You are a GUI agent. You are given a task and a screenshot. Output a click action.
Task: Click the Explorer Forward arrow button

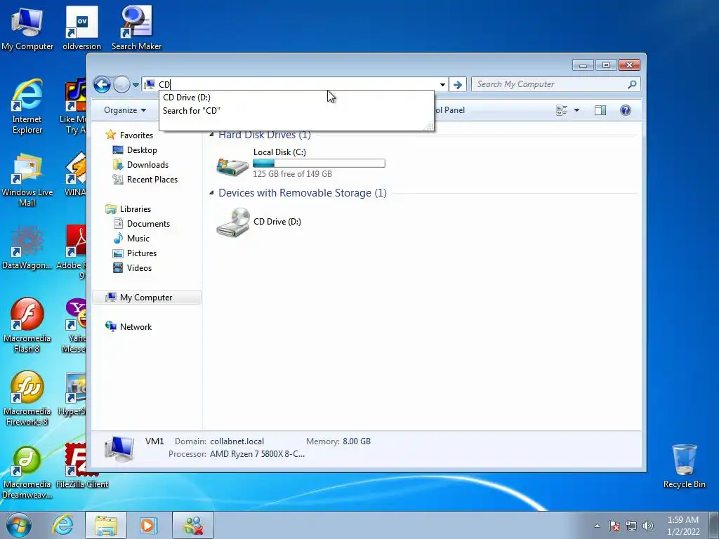[121, 84]
